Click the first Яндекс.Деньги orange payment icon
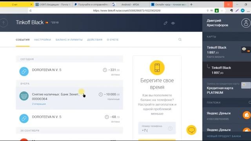The height and width of the screenshot is (141, 251). point(247,115)
